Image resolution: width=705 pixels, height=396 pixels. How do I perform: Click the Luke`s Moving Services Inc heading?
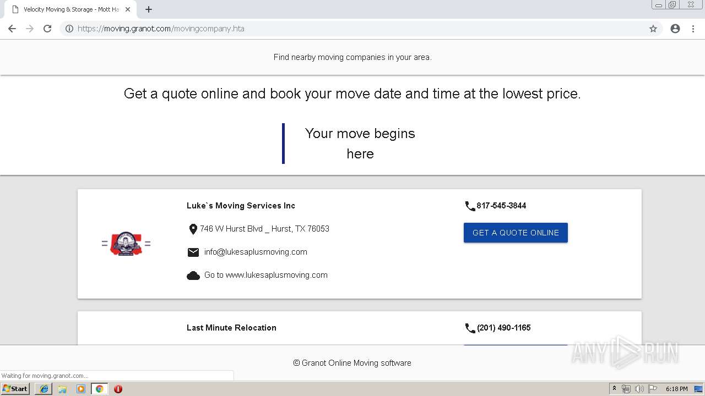click(x=241, y=206)
